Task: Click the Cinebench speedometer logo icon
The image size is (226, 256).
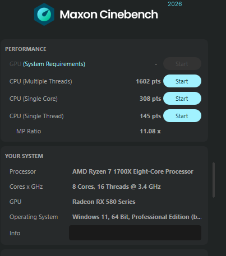Action: coord(44,15)
